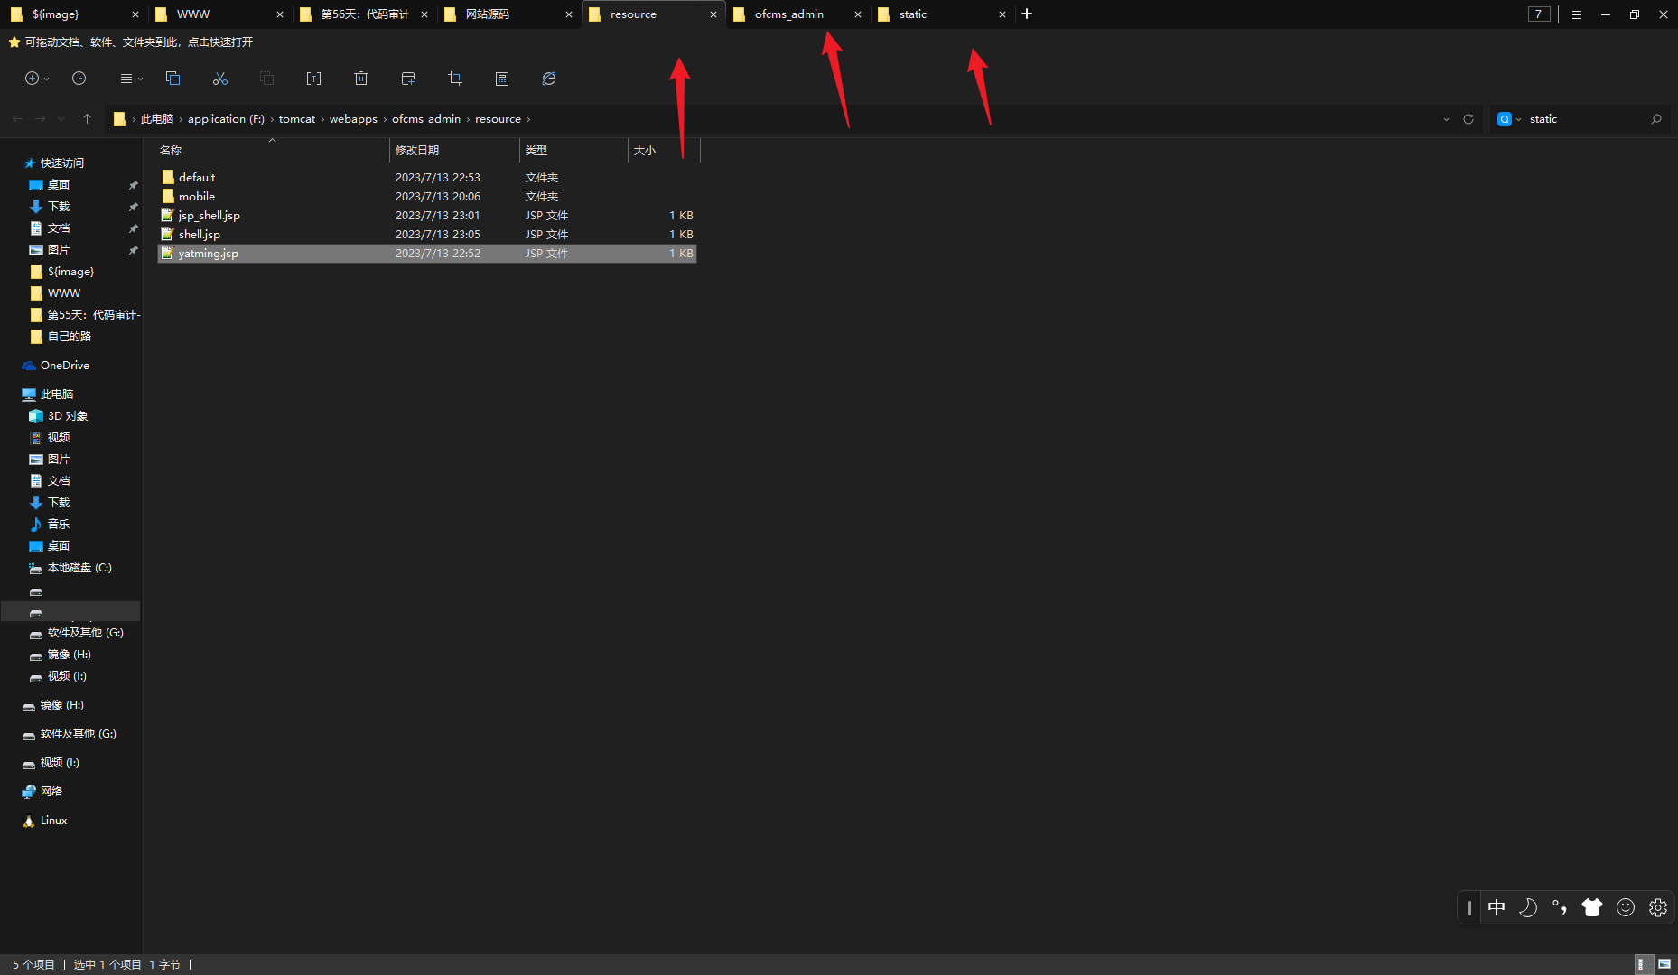Click the Delete icon to remove yatming.jsp
This screenshot has height=975, width=1678.
tap(361, 79)
